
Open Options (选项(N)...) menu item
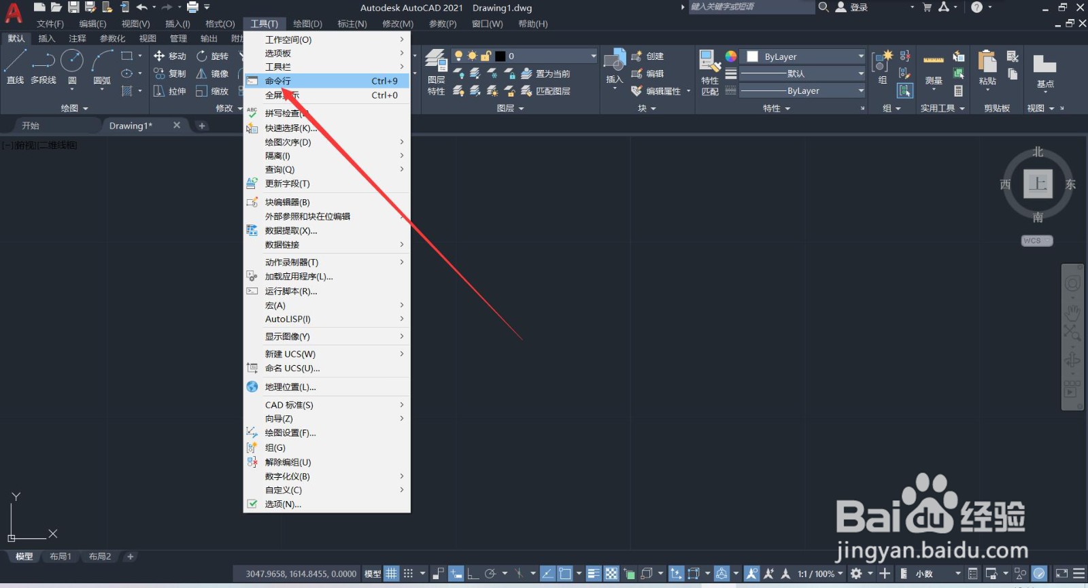pos(327,504)
